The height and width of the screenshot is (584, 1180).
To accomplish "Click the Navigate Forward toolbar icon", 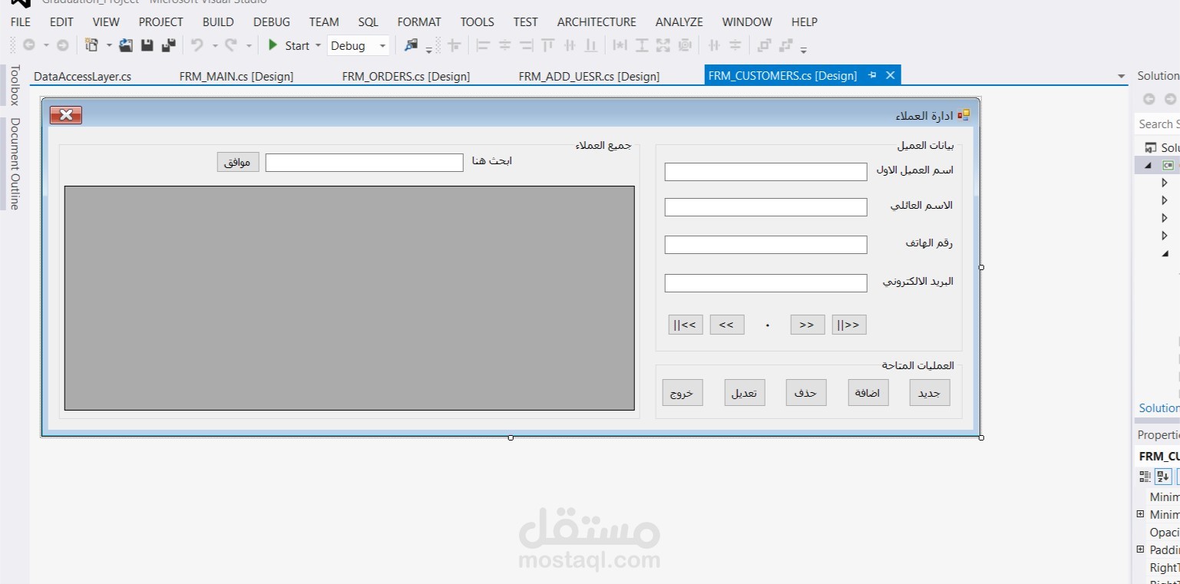I will coord(63,45).
